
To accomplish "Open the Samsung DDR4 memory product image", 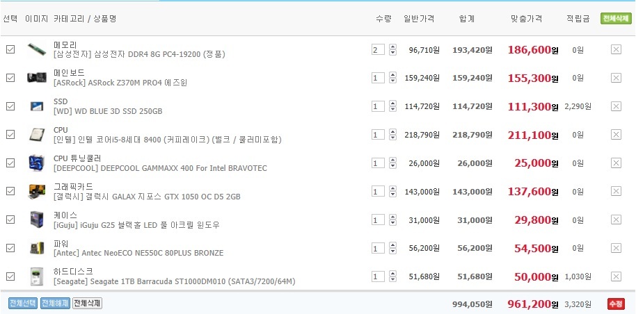I will 37,49.
